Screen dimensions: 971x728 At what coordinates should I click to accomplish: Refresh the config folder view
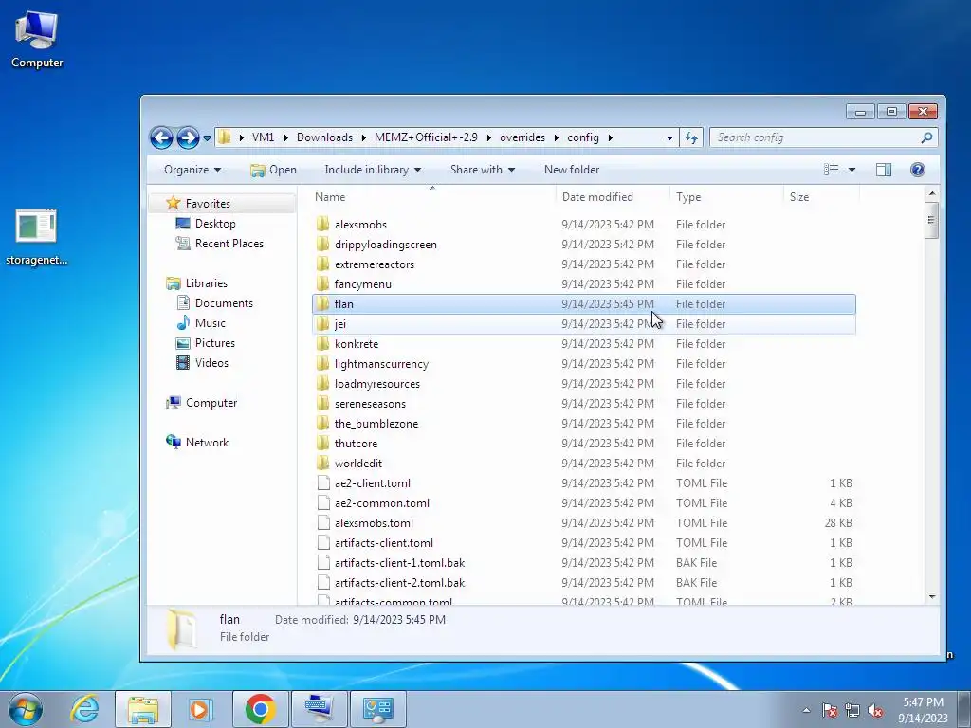pos(691,137)
